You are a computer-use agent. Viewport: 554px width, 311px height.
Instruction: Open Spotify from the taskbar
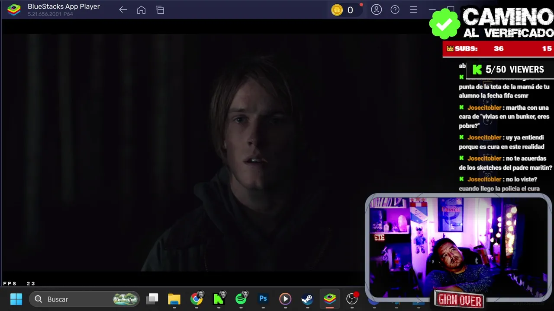pyautogui.click(x=241, y=298)
